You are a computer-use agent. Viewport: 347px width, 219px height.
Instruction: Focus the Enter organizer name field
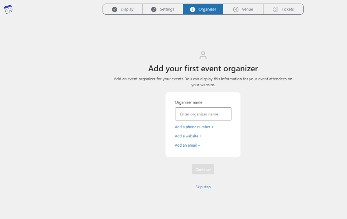pos(203,114)
